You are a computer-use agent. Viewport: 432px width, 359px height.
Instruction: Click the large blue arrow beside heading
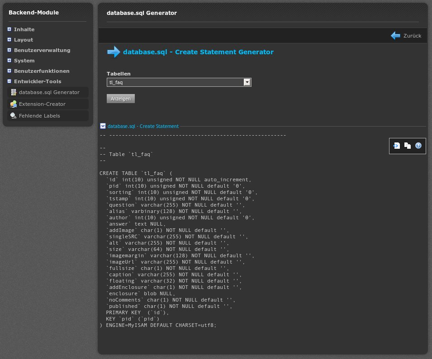coord(114,52)
